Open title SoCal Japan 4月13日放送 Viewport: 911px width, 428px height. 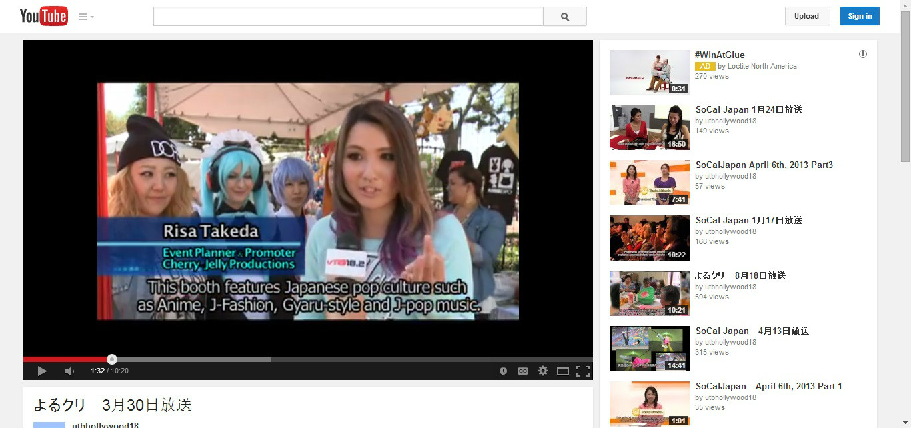[x=752, y=331]
